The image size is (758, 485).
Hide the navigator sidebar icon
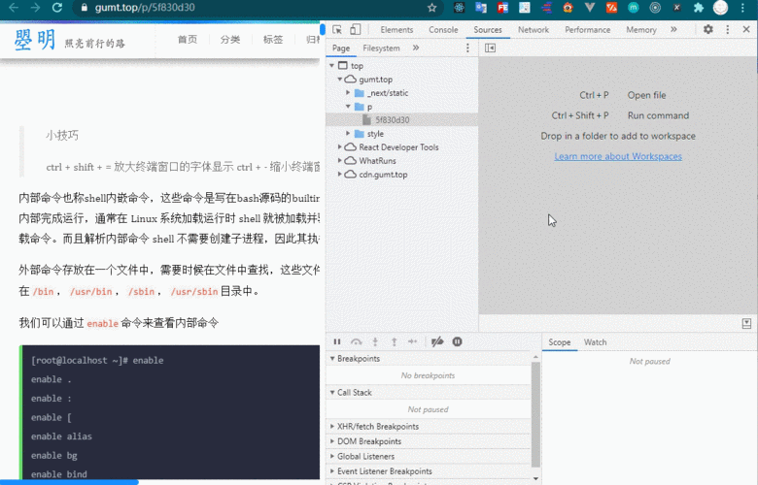coord(491,48)
